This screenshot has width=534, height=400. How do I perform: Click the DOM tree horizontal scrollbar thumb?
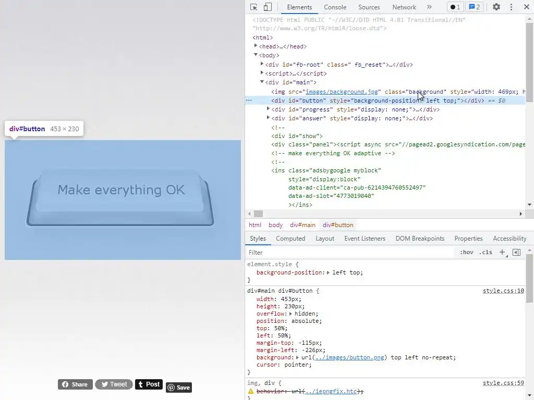click(259, 214)
